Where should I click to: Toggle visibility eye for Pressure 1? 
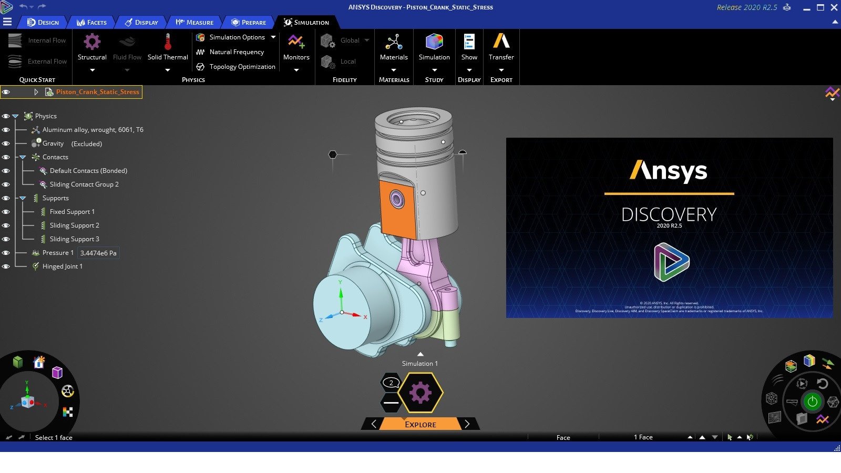6,253
